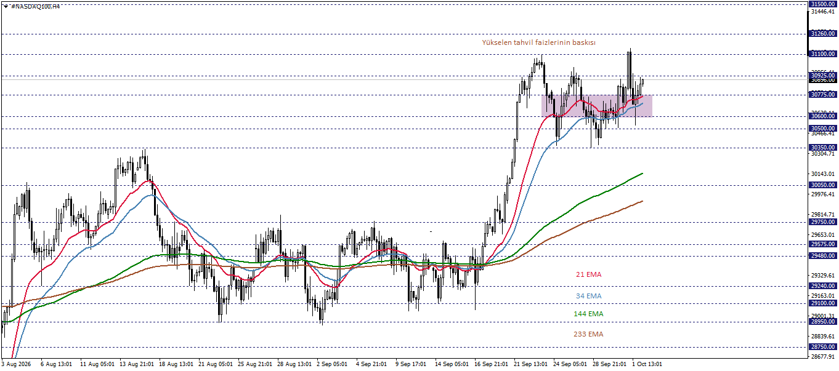Click the #NASDAQ100,H4 chart title
Image resolution: width=839 pixels, height=371 pixels.
pyautogui.click(x=36, y=6)
